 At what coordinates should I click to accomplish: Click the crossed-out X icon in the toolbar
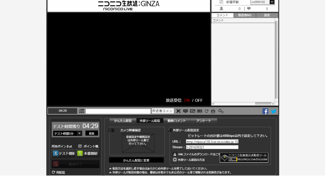click(x=178, y=111)
